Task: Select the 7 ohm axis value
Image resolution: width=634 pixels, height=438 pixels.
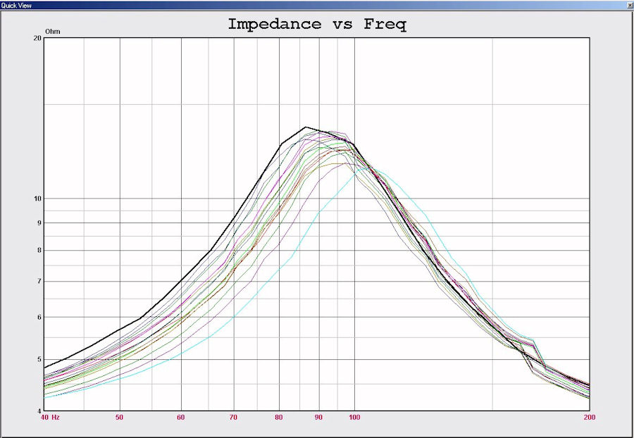Action: 39,282
